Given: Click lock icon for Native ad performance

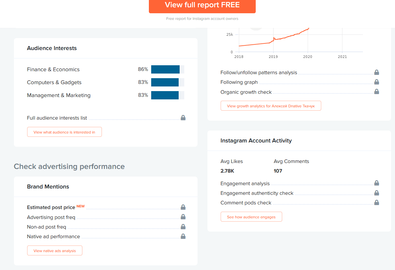Looking at the screenshot, I should pos(183,236).
